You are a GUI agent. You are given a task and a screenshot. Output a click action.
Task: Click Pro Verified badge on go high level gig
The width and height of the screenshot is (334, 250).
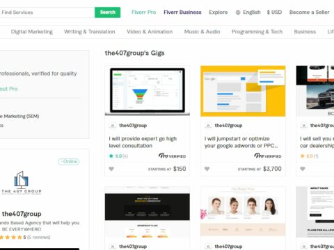pyautogui.click(x=172, y=156)
